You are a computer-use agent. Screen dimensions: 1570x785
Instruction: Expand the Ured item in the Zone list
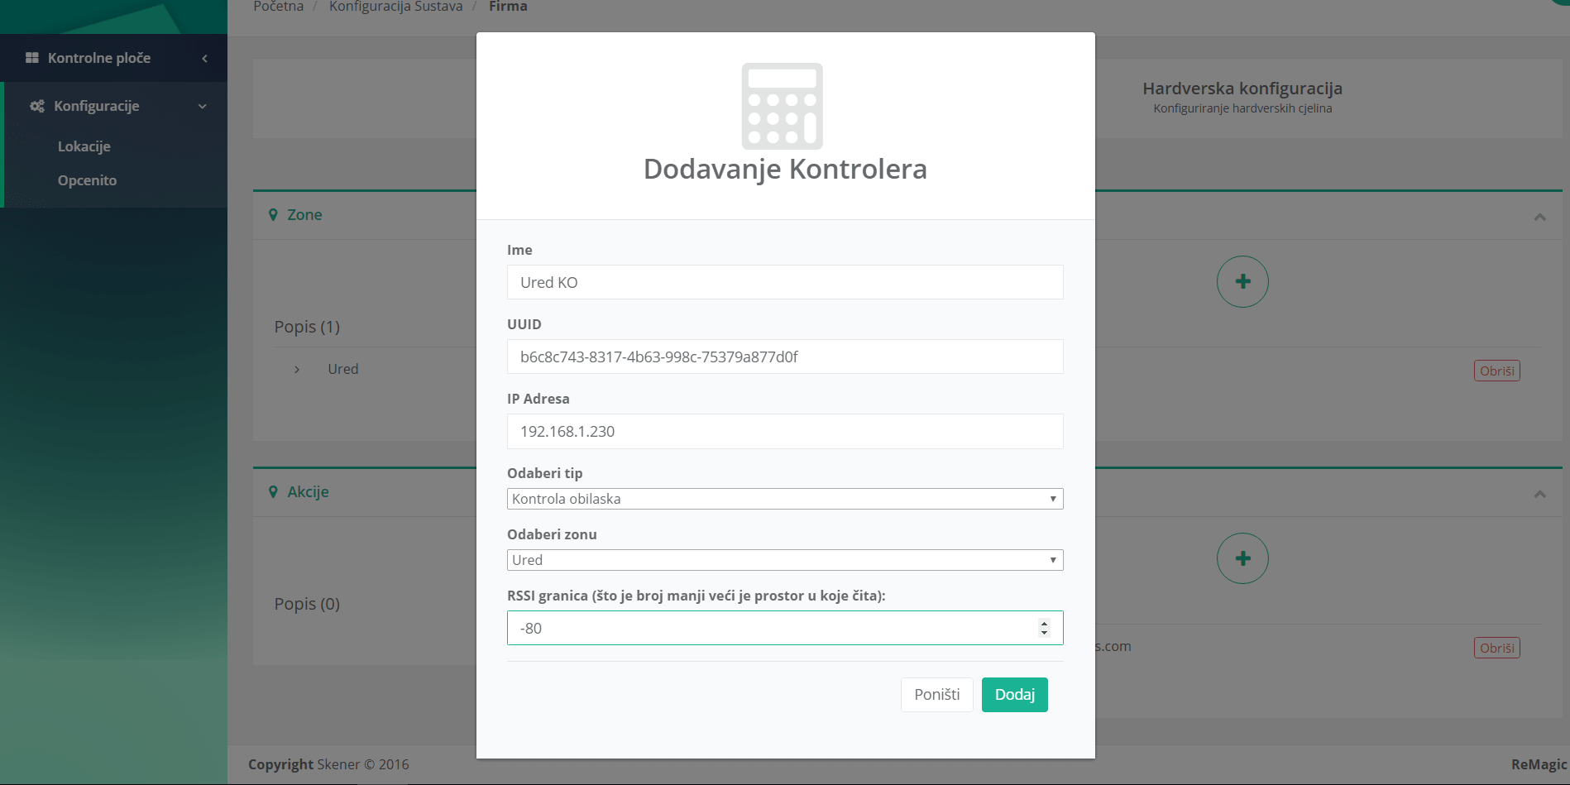[296, 369]
